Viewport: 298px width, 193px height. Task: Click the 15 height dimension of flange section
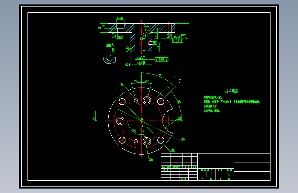[x=99, y=28]
